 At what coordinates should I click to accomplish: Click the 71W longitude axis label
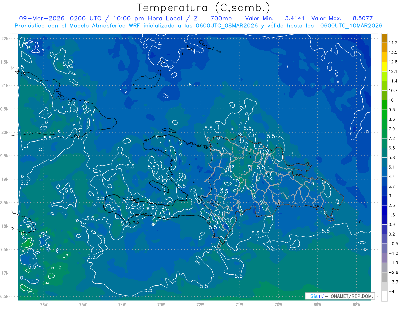(239, 304)
